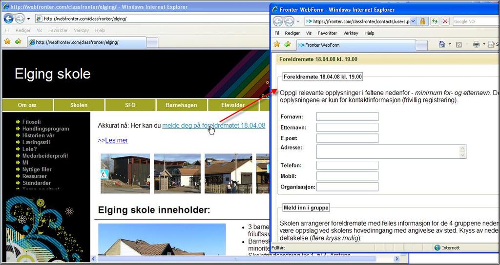Click the melde deg på foreldremøtet link
Viewport: 500px width, 265px height.
pyautogui.click(x=214, y=126)
